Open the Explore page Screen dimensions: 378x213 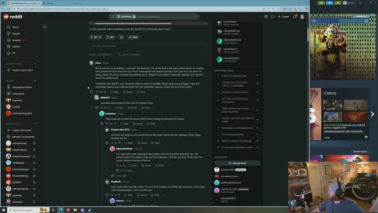pos(16,46)
